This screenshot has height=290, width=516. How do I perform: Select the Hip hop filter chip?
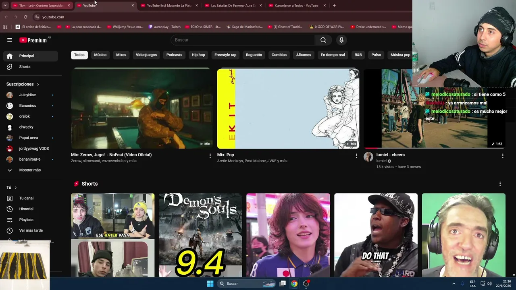pyautogui.click(x=198, y=55)
